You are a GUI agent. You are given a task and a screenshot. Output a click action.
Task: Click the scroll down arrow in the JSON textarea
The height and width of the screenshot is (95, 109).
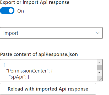99,72
